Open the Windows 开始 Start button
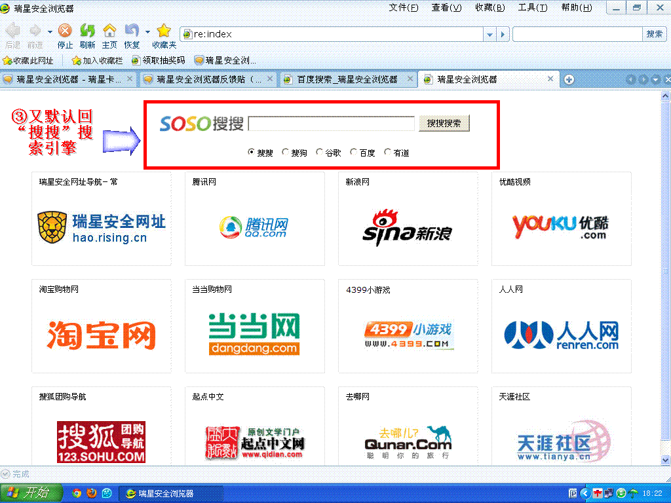Screen dimensions: 671x503 [x=31, y=493]
